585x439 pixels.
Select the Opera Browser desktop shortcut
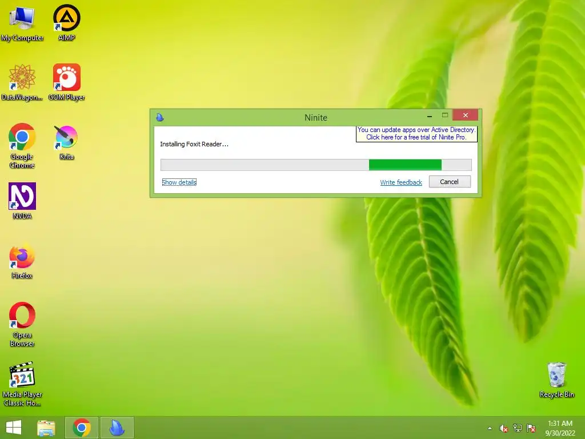pos(22,325)
